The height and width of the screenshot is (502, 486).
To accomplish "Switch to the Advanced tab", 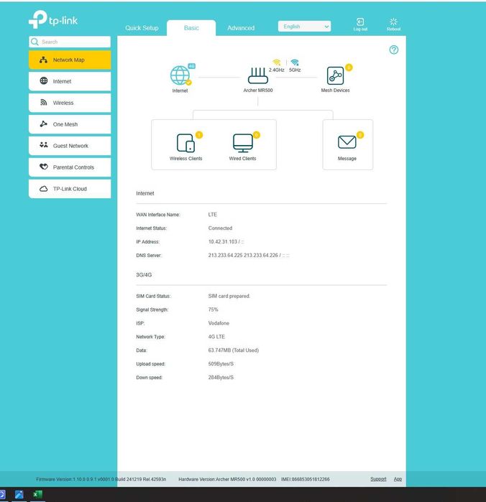I will coord(241,28).
